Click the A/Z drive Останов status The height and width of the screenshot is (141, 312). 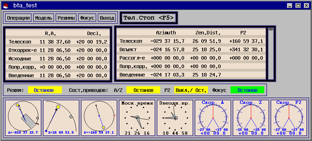coord(143,90)
